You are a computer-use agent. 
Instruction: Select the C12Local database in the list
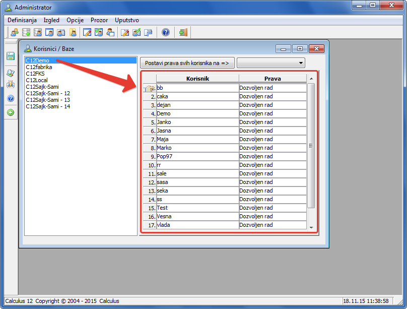[x=81, y=80]
